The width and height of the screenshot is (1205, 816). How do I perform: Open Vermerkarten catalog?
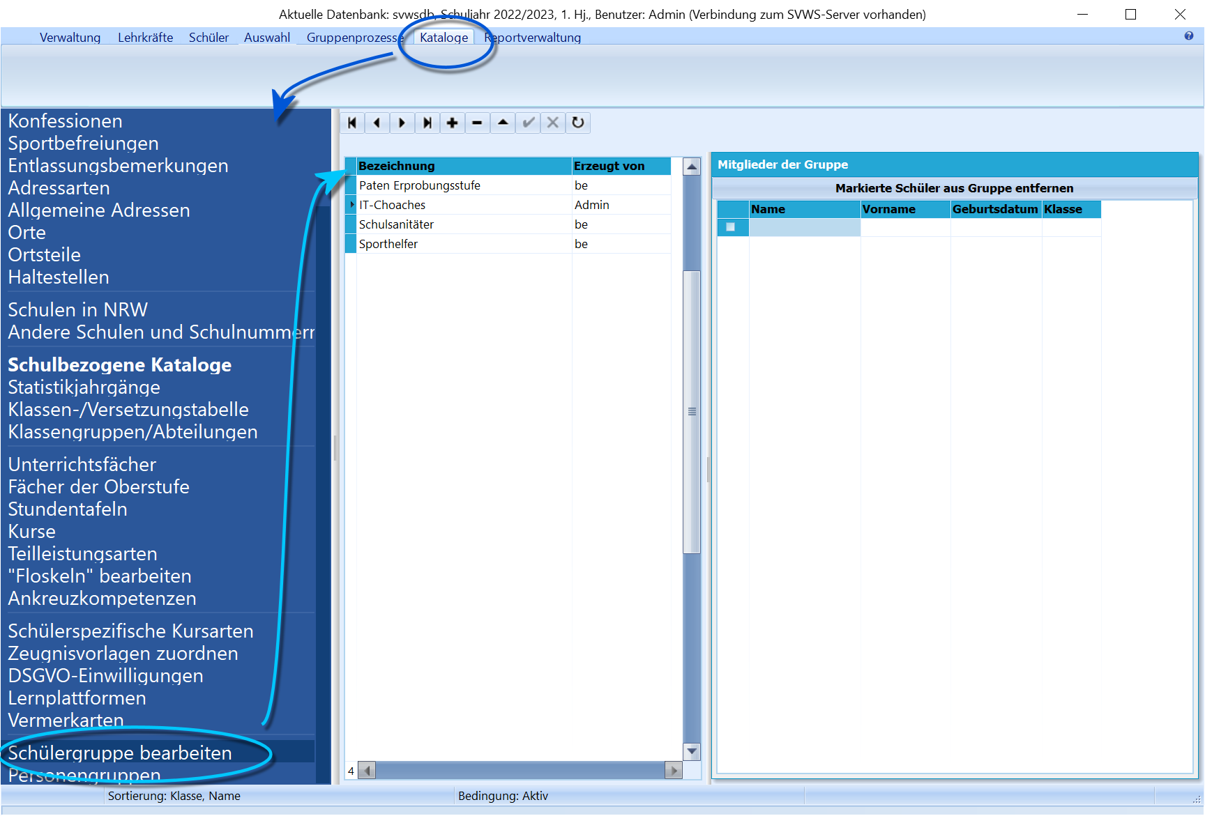point(66,721)
